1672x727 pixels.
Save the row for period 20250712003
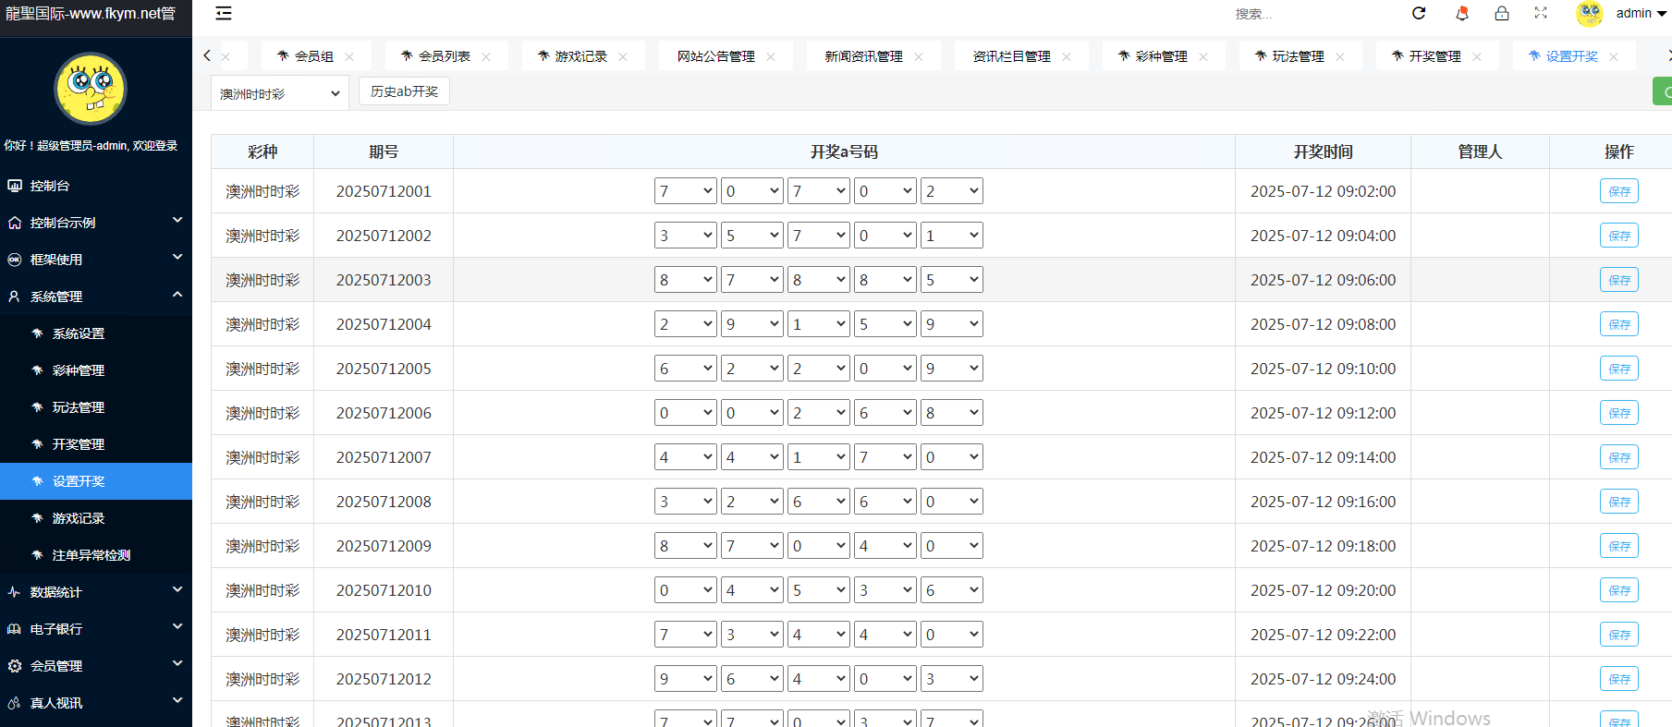1618,280
